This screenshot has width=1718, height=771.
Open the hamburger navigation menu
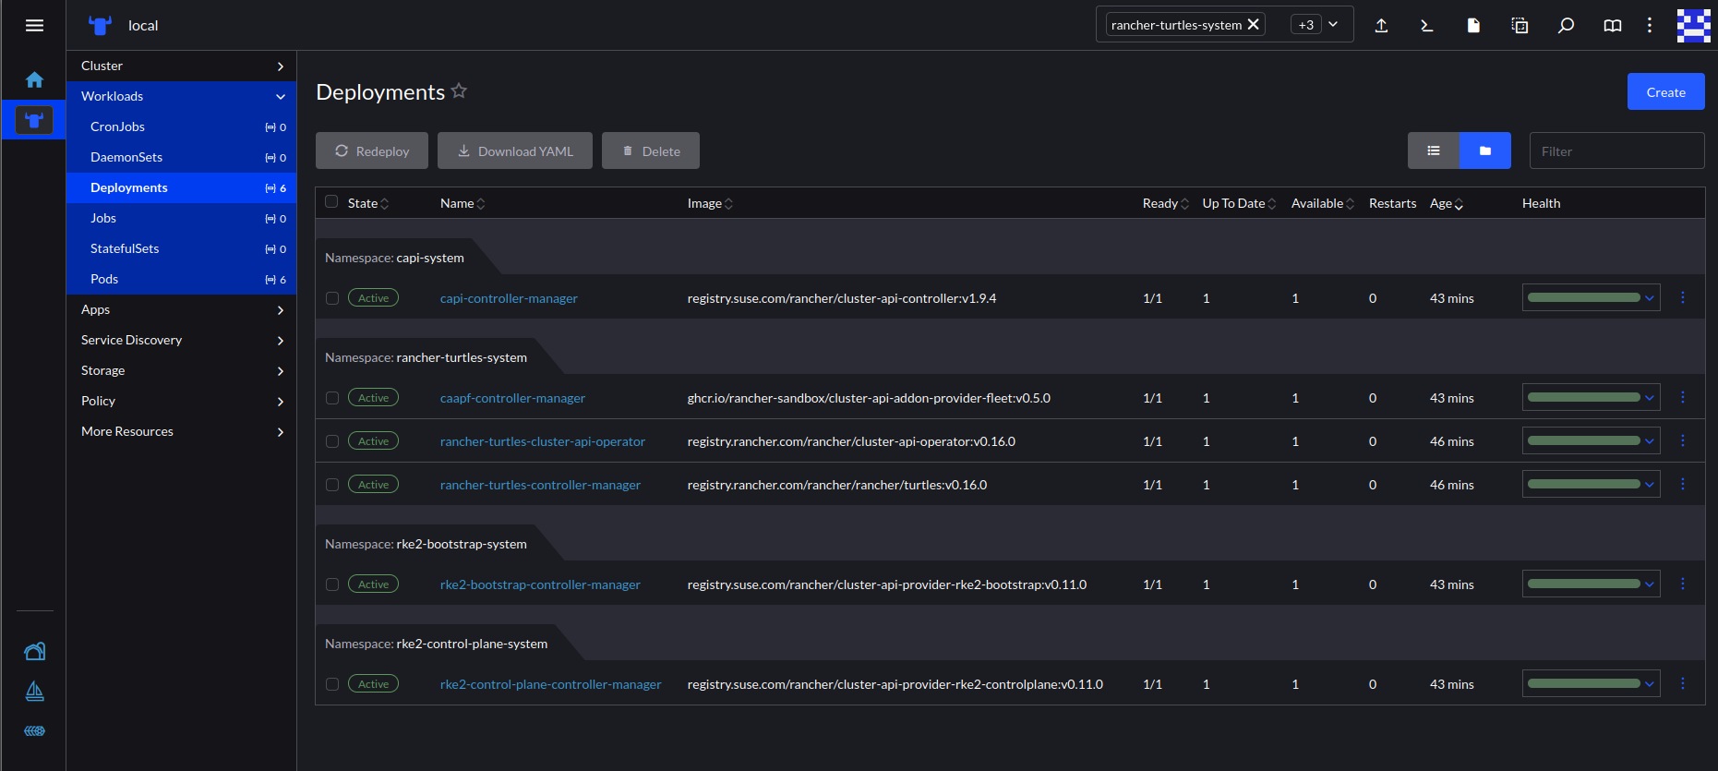[x=34, y=25]
